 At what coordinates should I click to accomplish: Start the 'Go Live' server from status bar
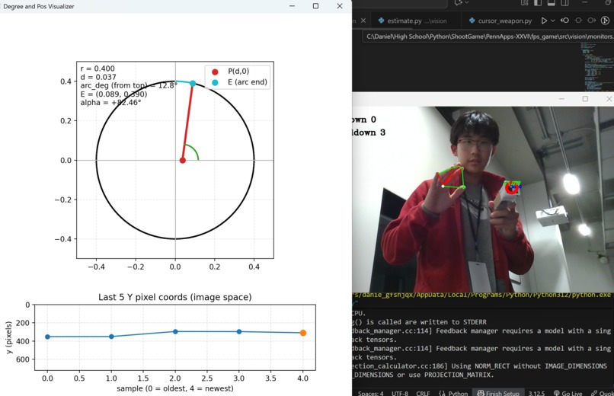568,393
